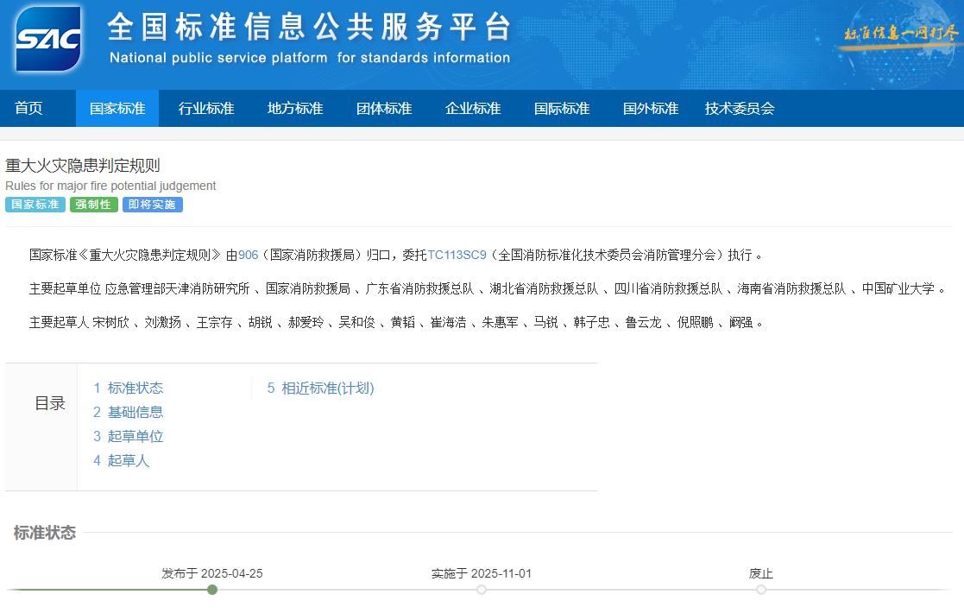Click the 即将实施 tag badge
964x613 pixels.
click(x=153, y=205)
